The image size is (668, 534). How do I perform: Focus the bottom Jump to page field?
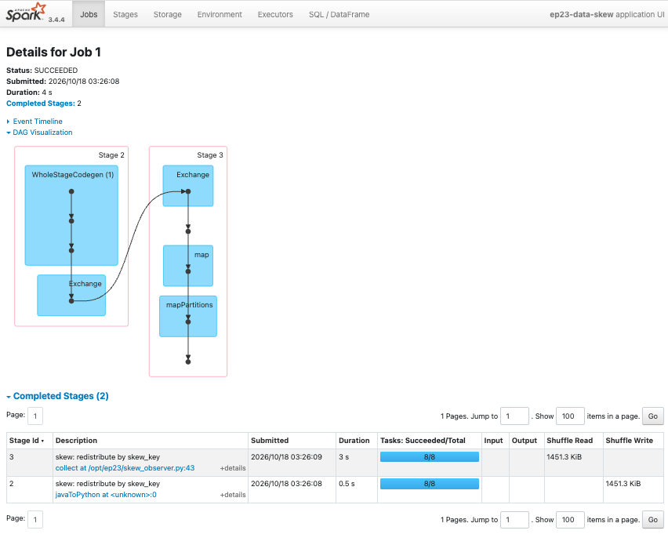514,520
